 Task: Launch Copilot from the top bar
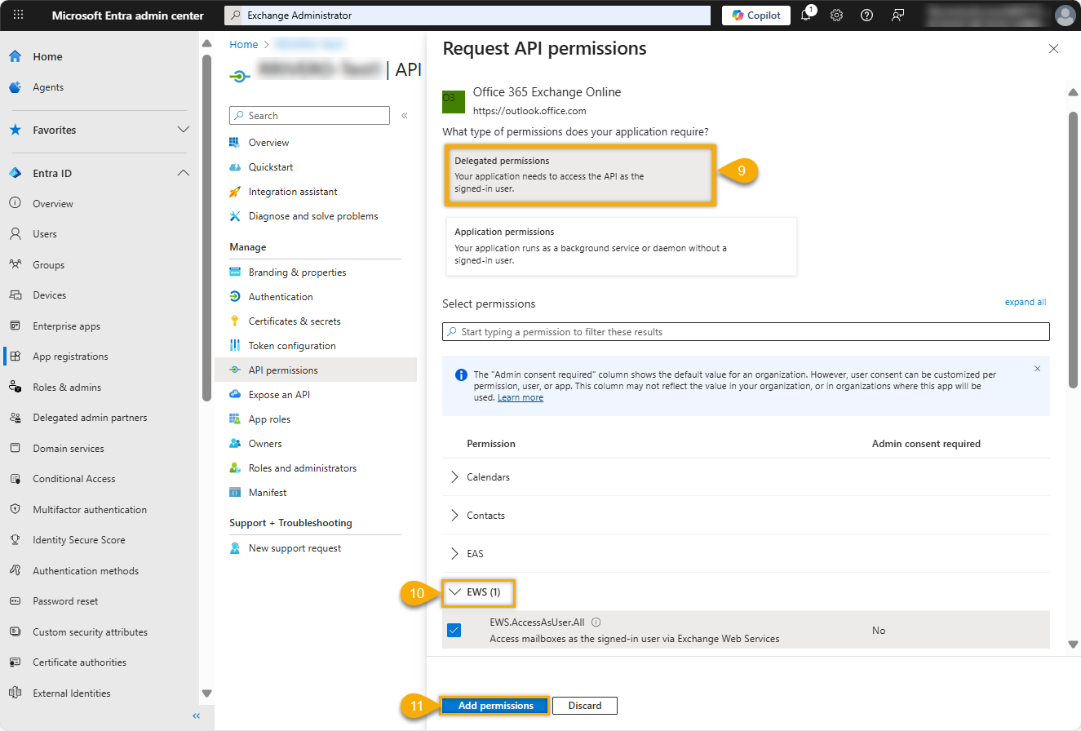coord(756,16)
